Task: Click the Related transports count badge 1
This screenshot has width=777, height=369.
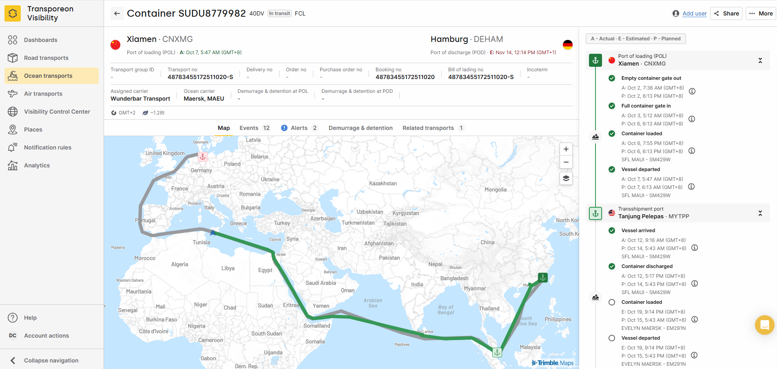Action: click(461, 128)
